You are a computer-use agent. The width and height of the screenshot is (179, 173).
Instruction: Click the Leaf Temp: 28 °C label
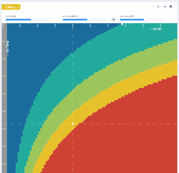(x=127, y=16)
